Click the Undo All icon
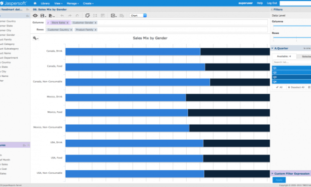 click(77, 16)
